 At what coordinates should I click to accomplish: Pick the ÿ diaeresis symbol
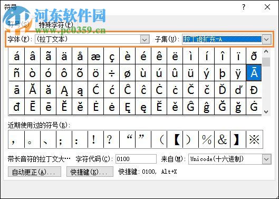238,73
